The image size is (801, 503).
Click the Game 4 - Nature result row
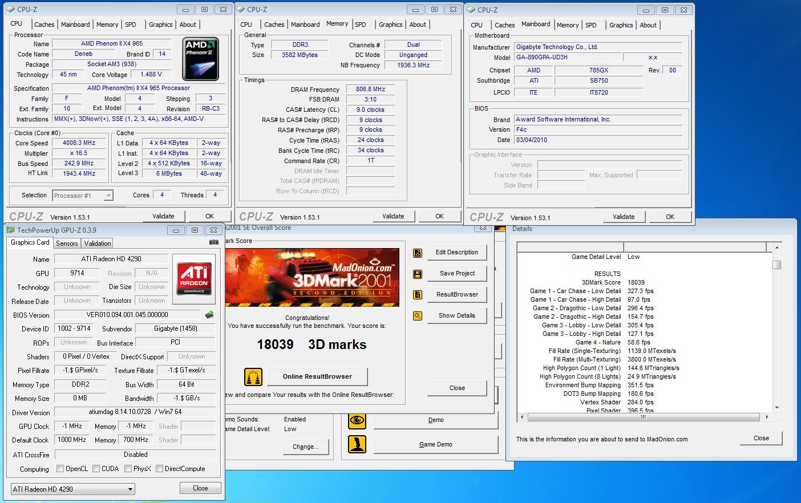pos(613,342)
